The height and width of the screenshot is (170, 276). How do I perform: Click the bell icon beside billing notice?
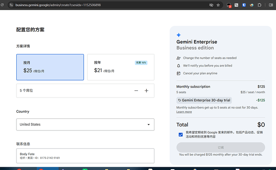coord(178,66)
